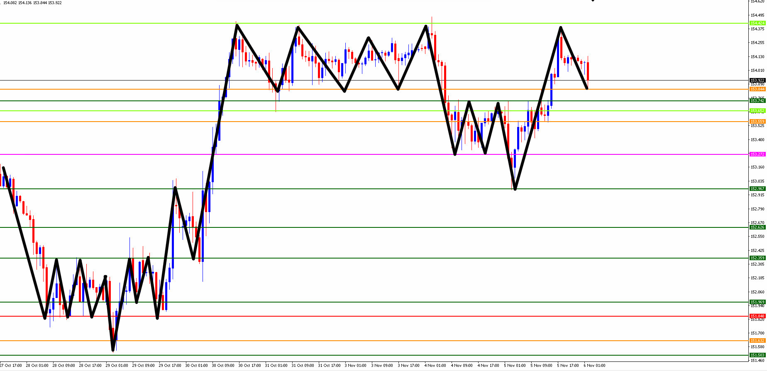Viewport: 767px width, 371px height.
Task: Select the 4 Nov 17:00 time label
Action: [x=488, y=366]
